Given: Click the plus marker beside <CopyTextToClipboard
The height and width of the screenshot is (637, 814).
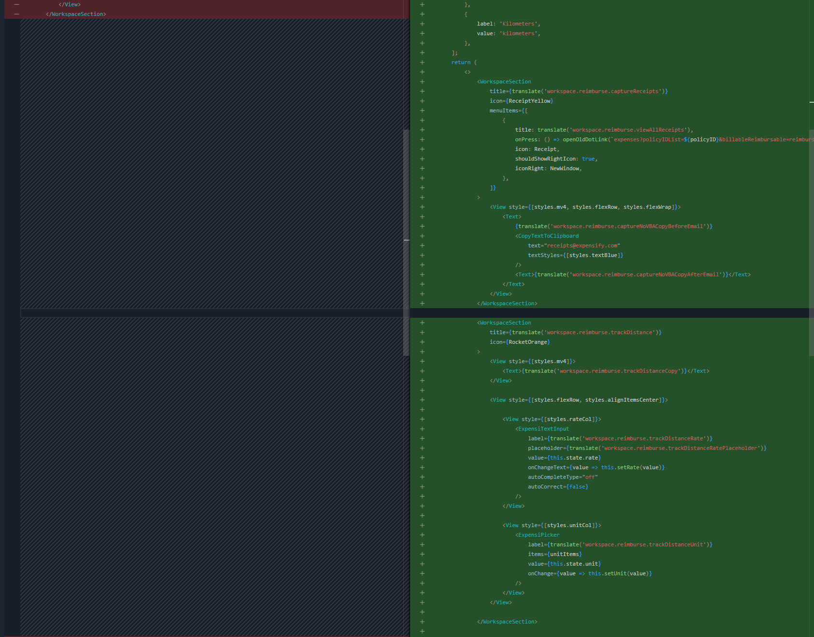Looking at the screenshot, I should pyautogui.click(x=422, y=236).
